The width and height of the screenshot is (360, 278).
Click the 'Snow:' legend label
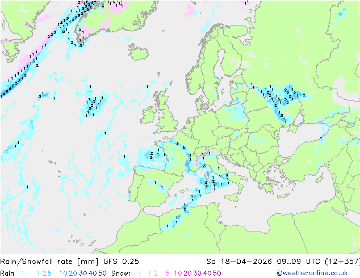121,273
